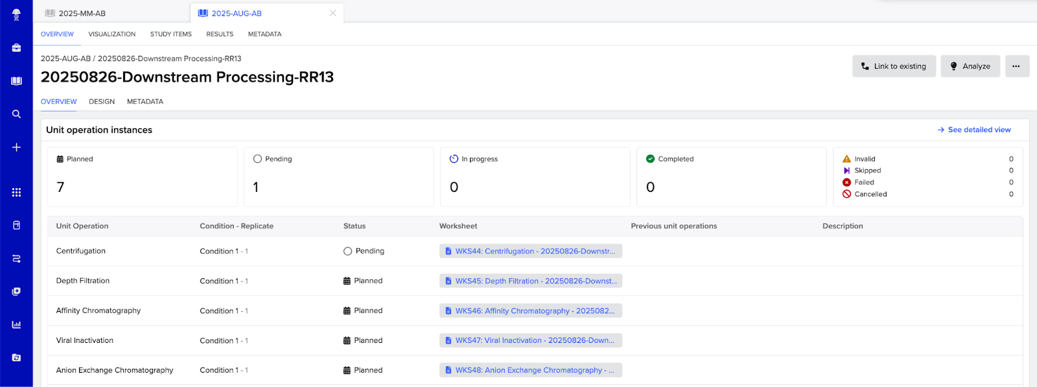Screen dimensions: 1037x387
Task: Select the Design sub-tab
Action: pyautogui.click(x=102, y=102)
